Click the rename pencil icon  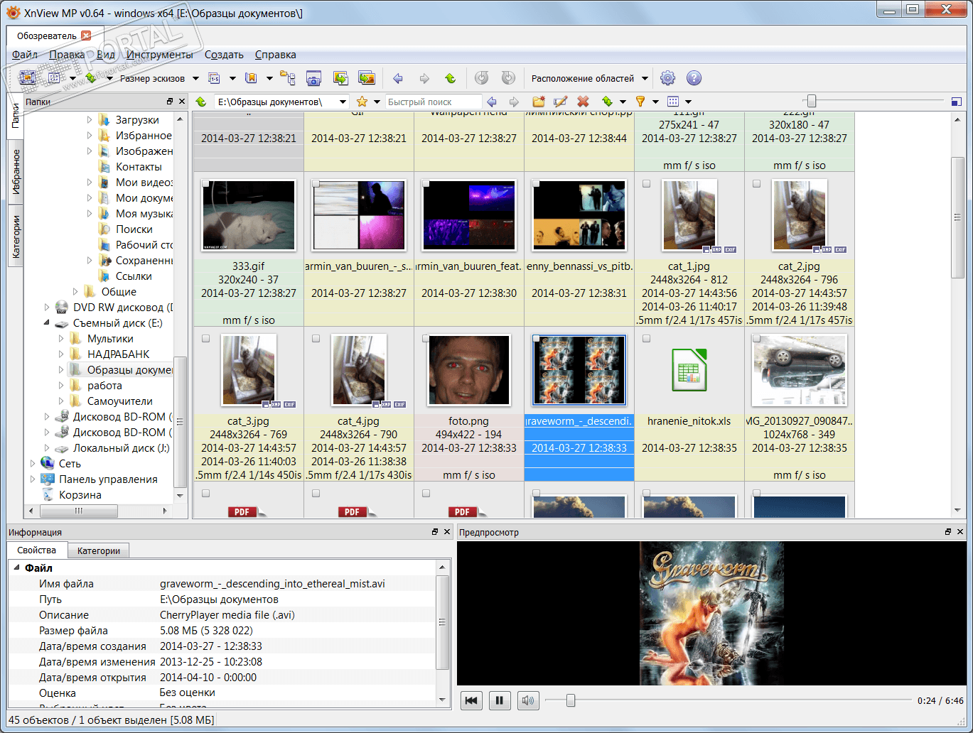click(x=561, y=102)
